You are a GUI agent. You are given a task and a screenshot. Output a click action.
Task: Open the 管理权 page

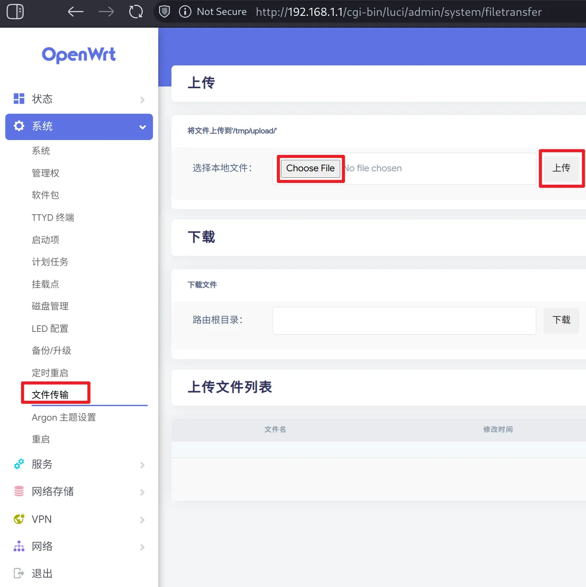coord(45,173)
